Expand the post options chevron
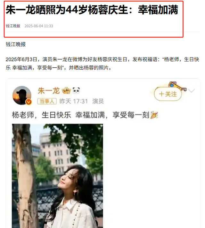The image size is (205, 228). click(x=191, y=90)
